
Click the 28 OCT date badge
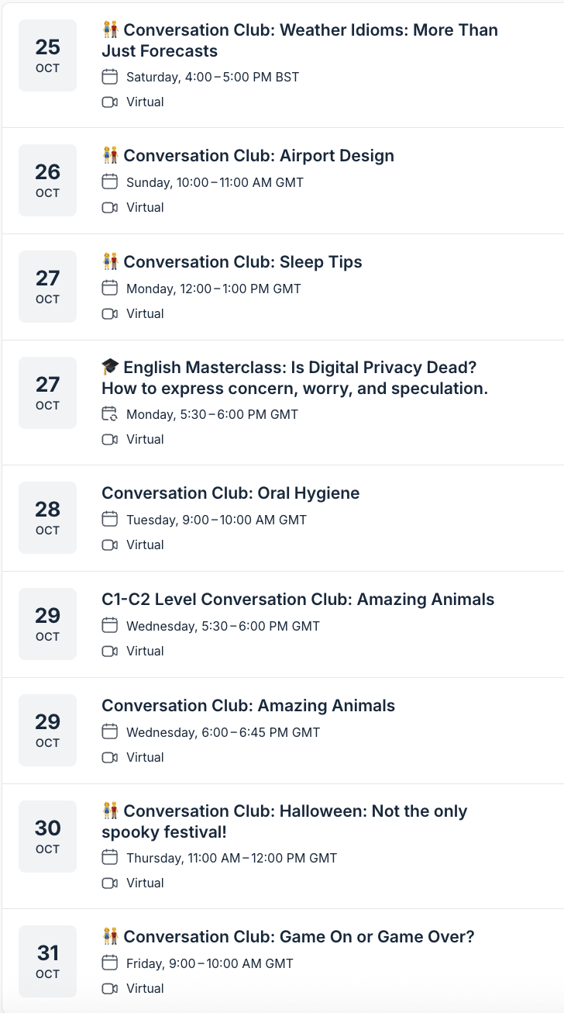click(47, 517)
